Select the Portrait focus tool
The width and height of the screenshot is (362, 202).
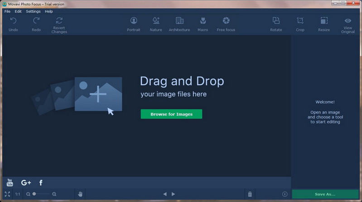tap(134, 21)
